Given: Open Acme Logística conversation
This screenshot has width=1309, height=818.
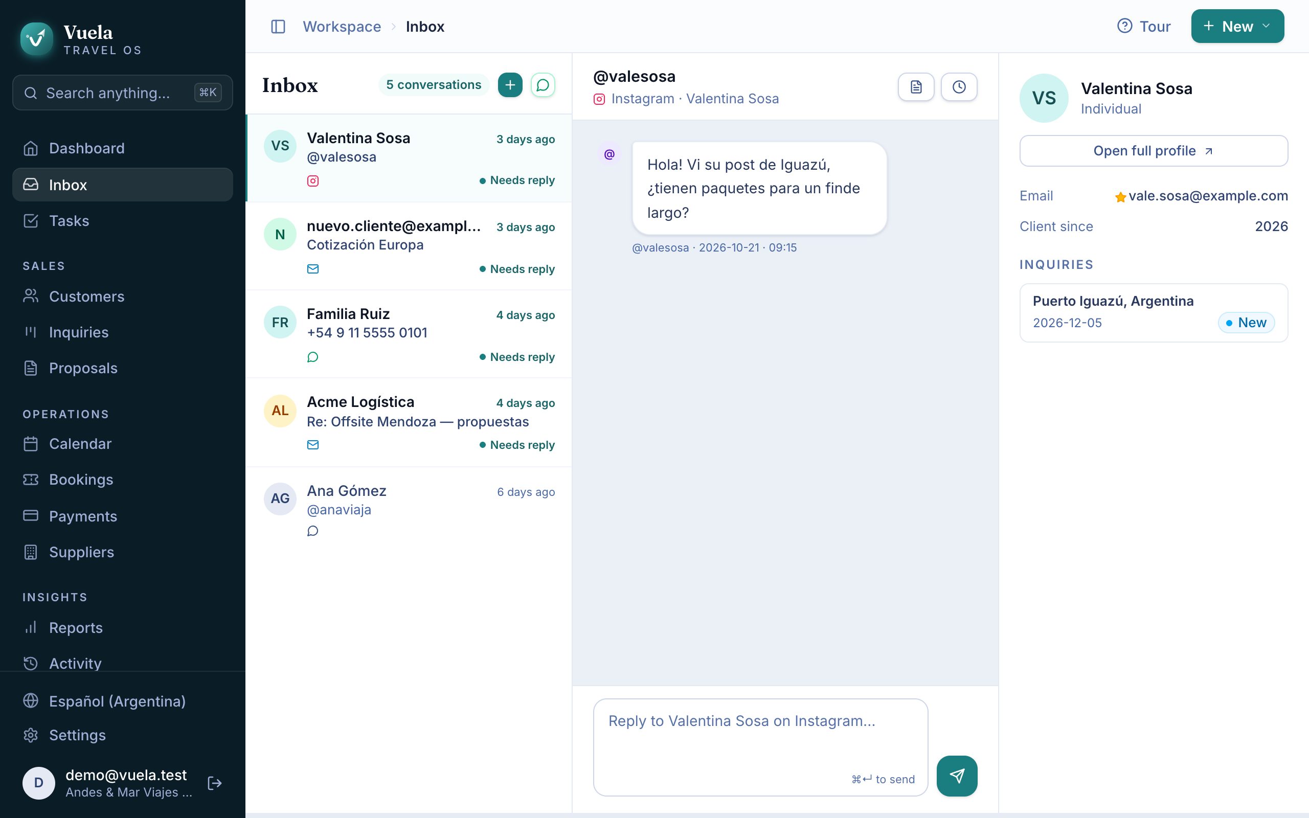Looking at the screenshot, I should (409, 422).
